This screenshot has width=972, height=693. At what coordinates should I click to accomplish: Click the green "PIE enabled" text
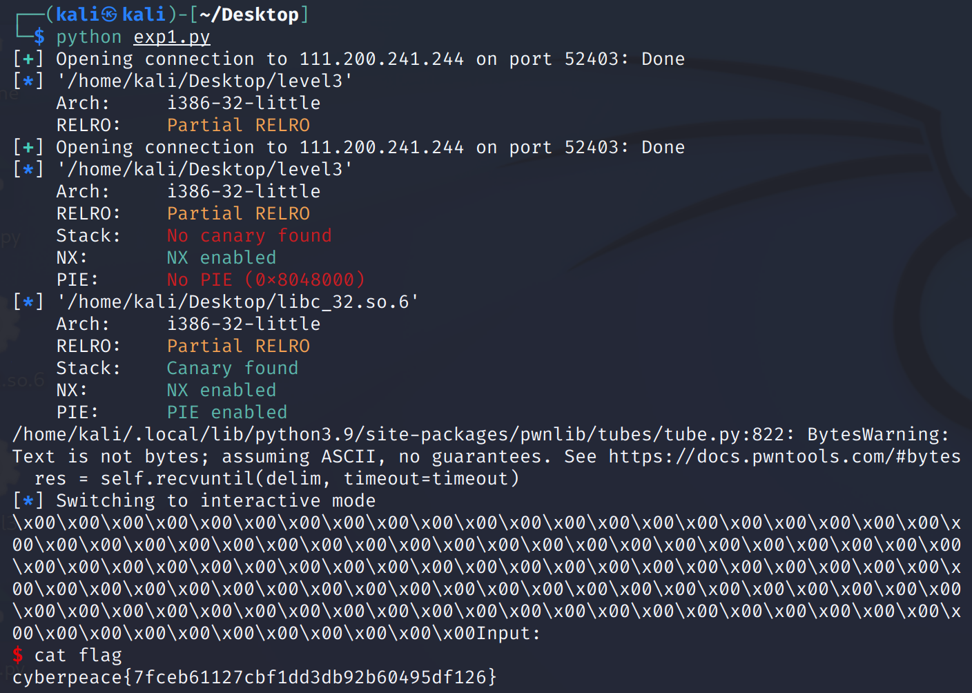[226, 412]
